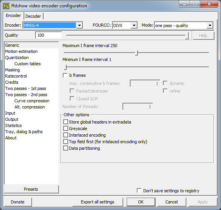Select Alt. compression sub-item
The width and height of the screenshot is (221, 210).
[32, 107]
